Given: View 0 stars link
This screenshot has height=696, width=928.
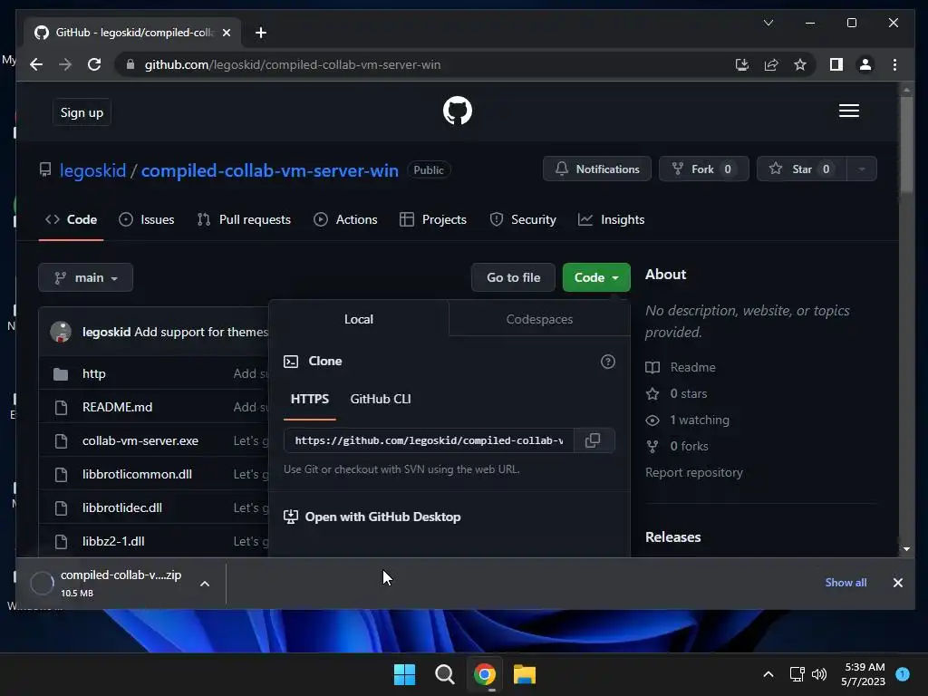Looking at the screenshot, I should click(x=676, y=393).
